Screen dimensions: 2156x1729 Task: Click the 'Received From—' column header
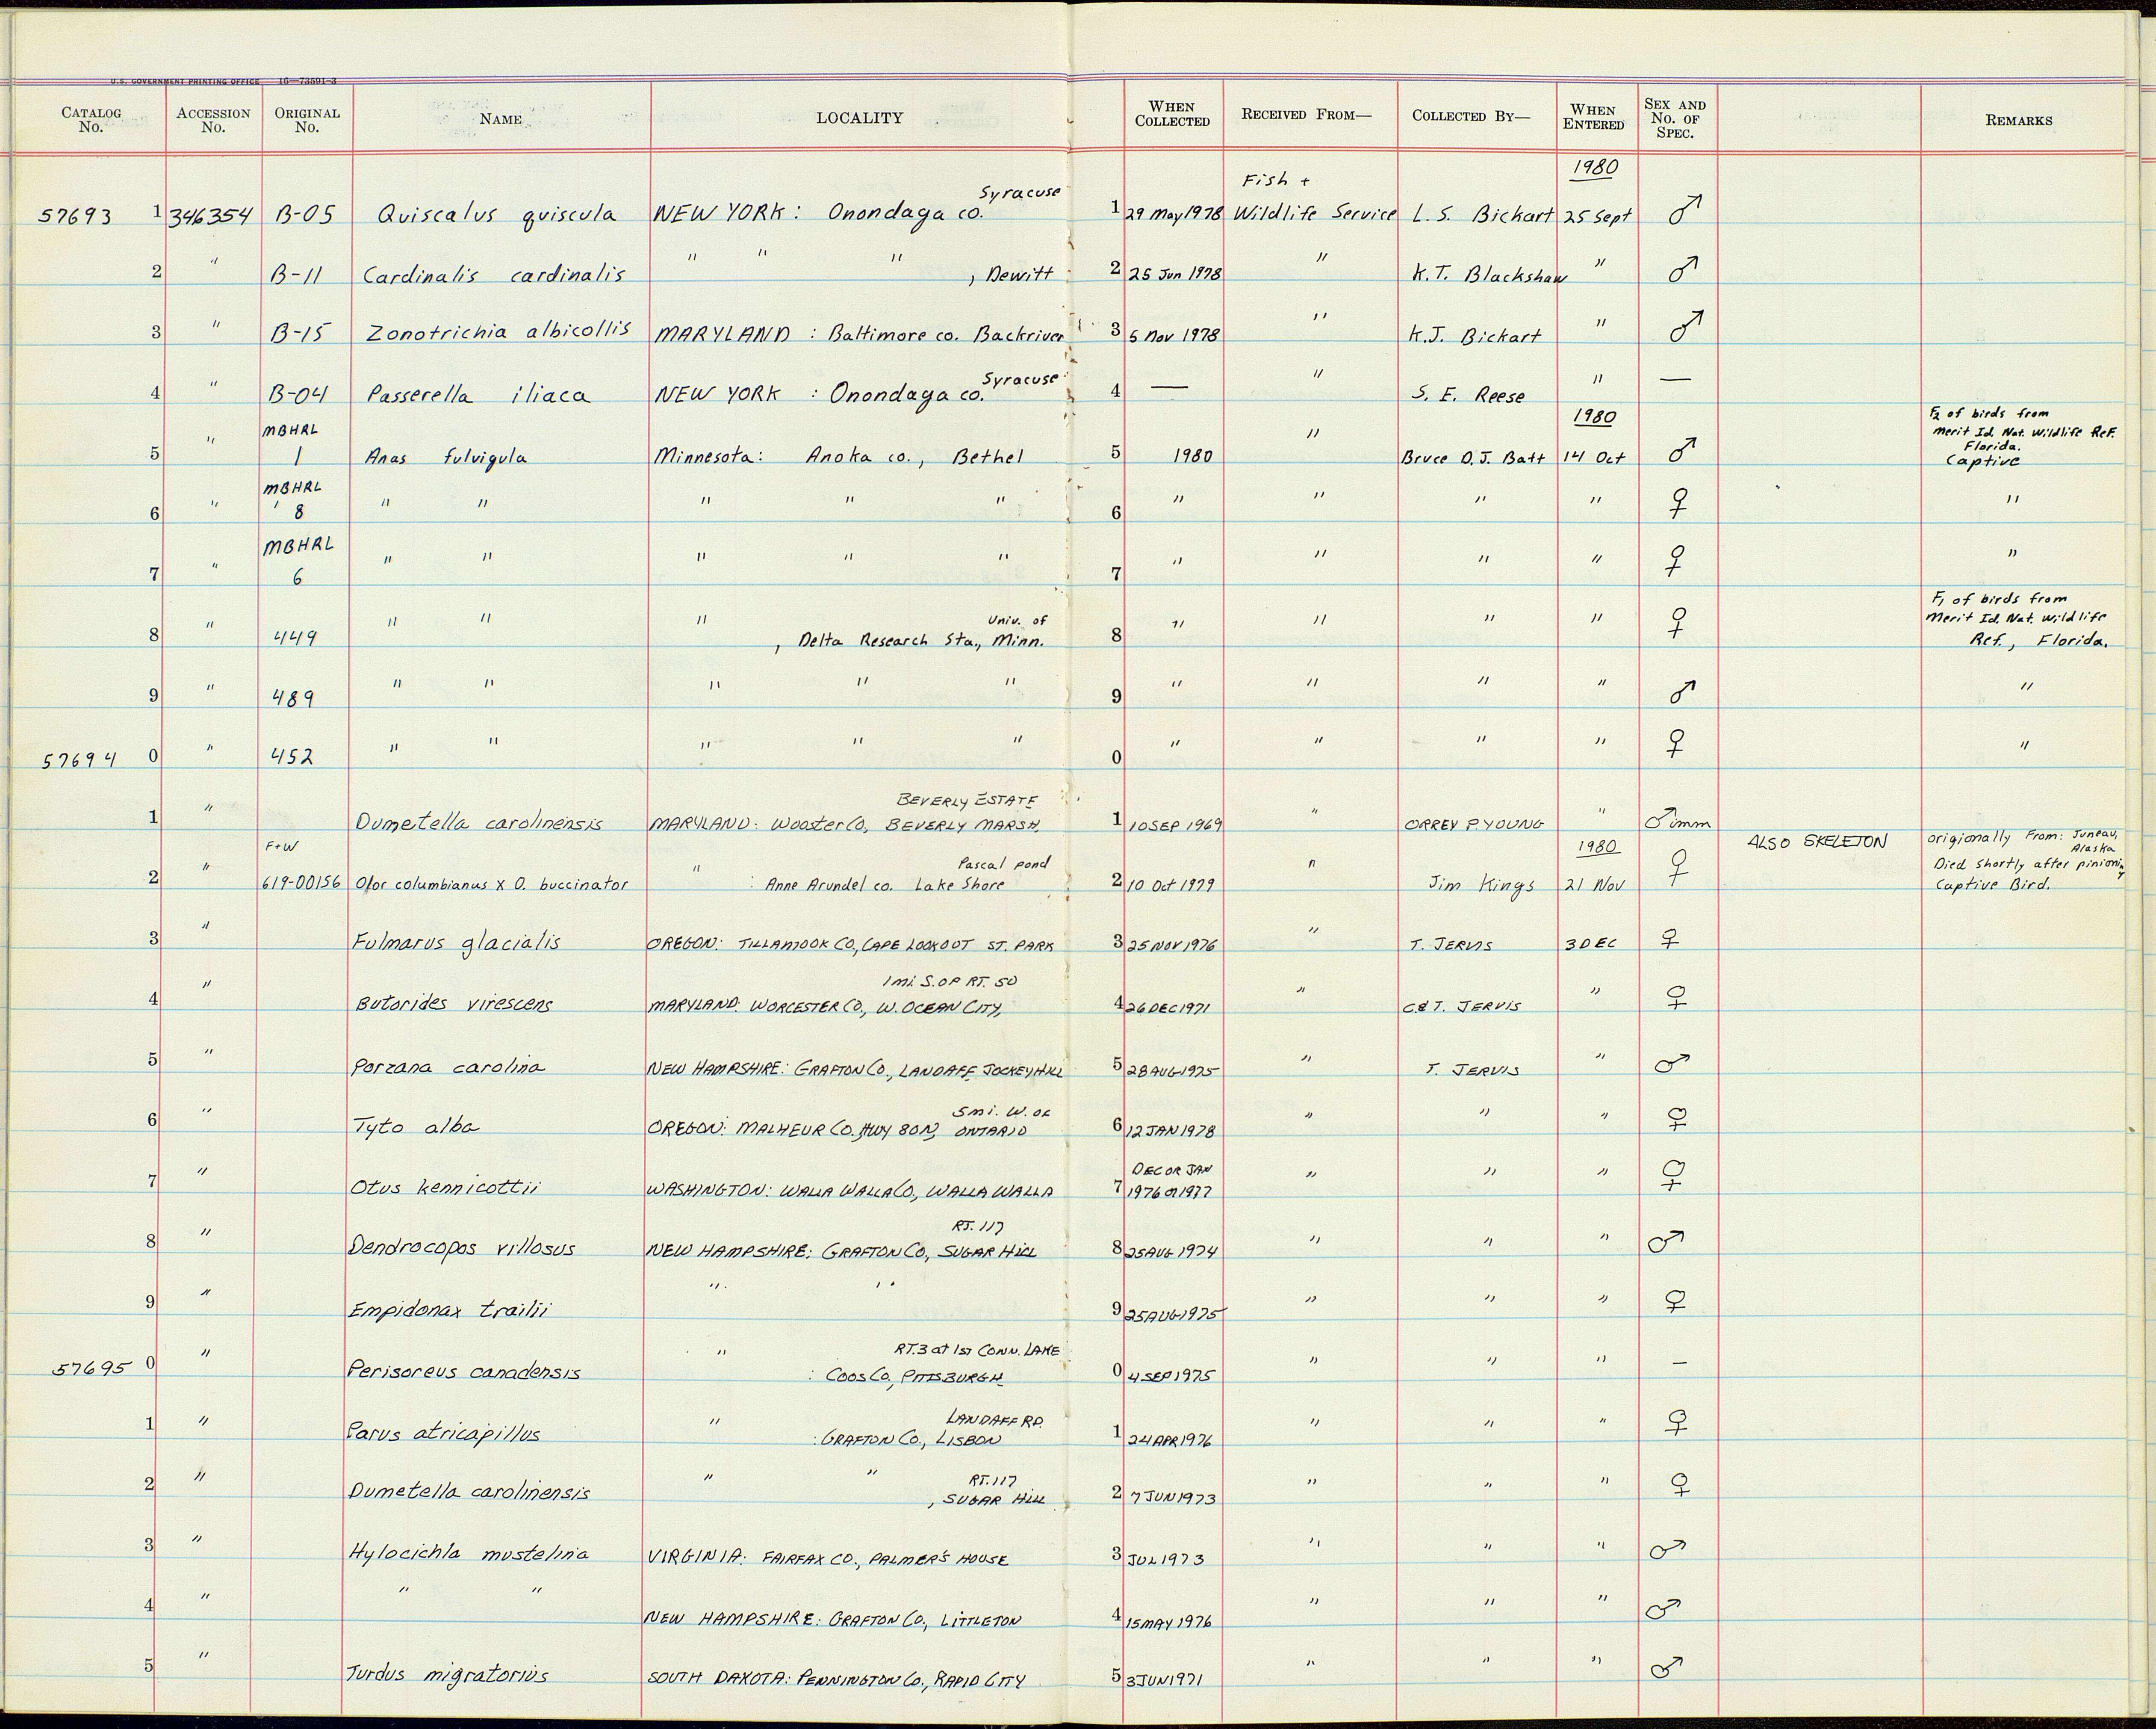(x=1307, y=114)
